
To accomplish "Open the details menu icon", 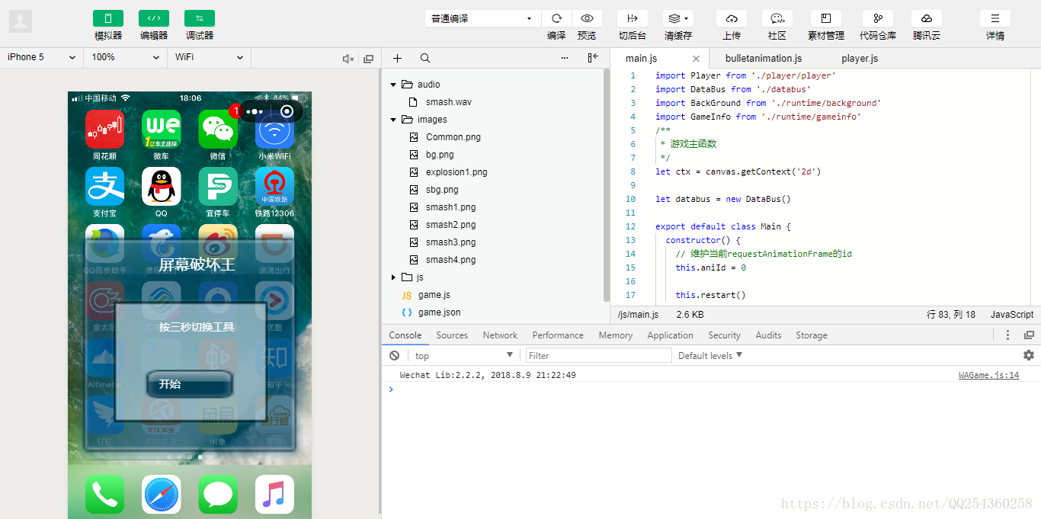I will click(995, 18).
